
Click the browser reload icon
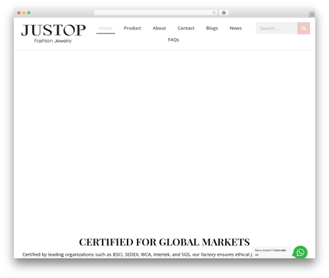pyautogui.click(x=214, y=13)
